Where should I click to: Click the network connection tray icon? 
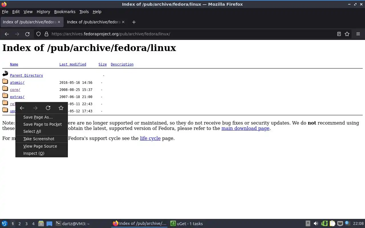[x=340, y=224]
